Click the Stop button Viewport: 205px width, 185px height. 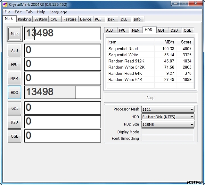tap(150, 98)
